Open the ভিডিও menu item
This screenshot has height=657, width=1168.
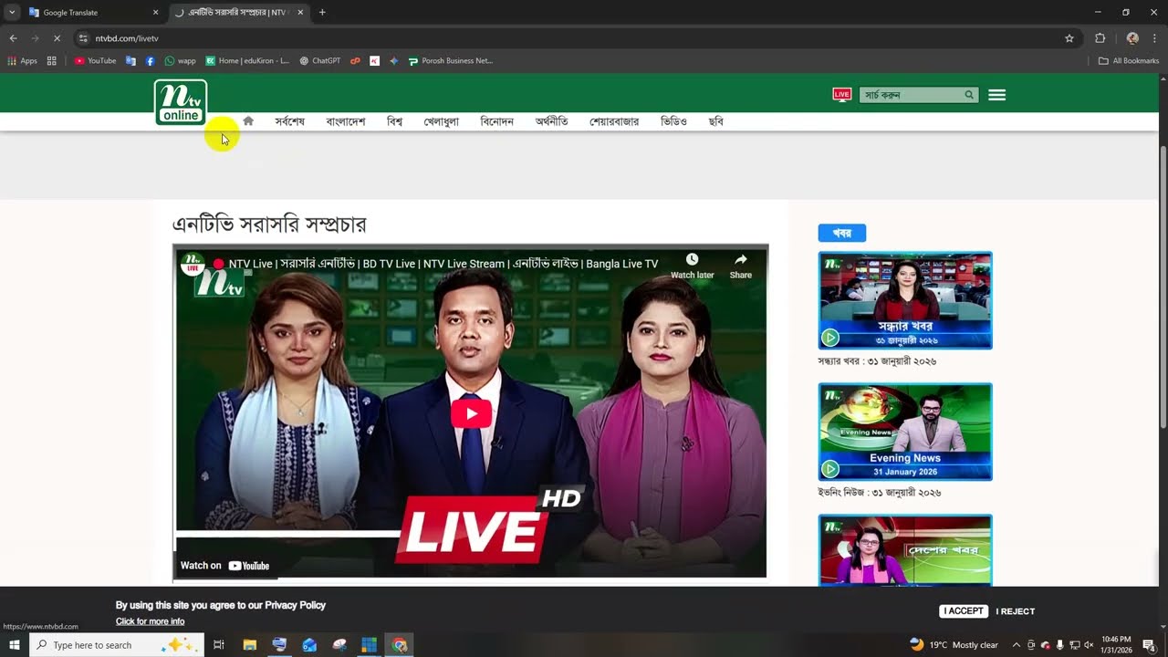[673, 121]
